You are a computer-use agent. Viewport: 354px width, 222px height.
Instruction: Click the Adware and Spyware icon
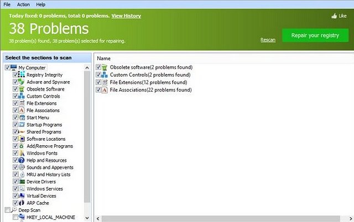[22, 82]
